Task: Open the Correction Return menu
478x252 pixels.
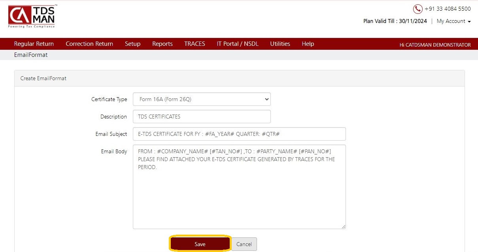Action: tap(89, 44)
